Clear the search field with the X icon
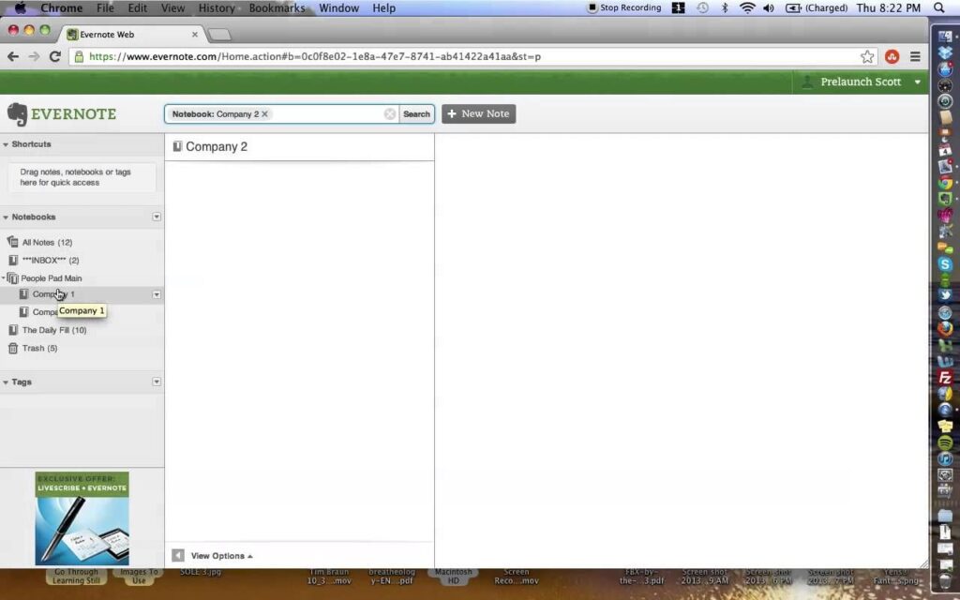Viewport: 960px width, 600px height. click(x=389, y=113)
